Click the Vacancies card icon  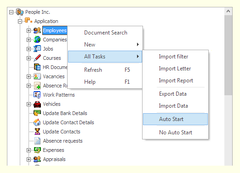(x=37, y=76)
